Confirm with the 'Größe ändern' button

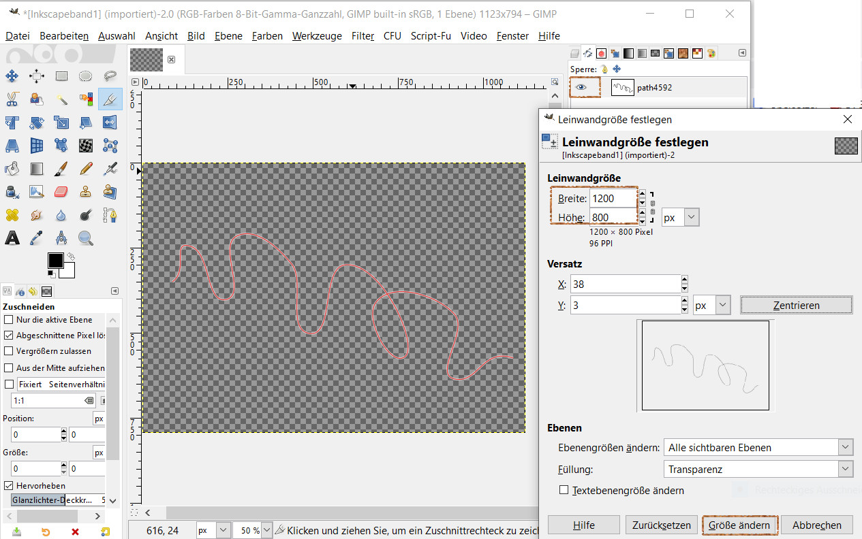(x=739, y=525)
